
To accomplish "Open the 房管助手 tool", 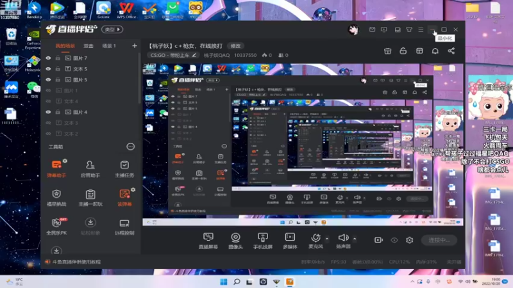I will (x=90, y=168).
